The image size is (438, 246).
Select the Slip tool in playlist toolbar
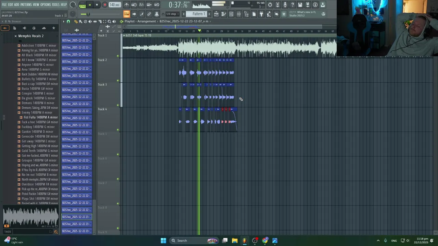click(95, 22)
